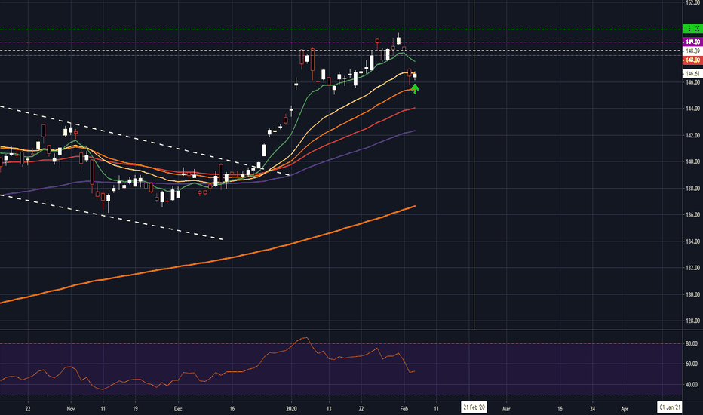Viewport: 703px width, 415px height.
Task: Click the 130.00 price axis value
Action: coord(692,294)
